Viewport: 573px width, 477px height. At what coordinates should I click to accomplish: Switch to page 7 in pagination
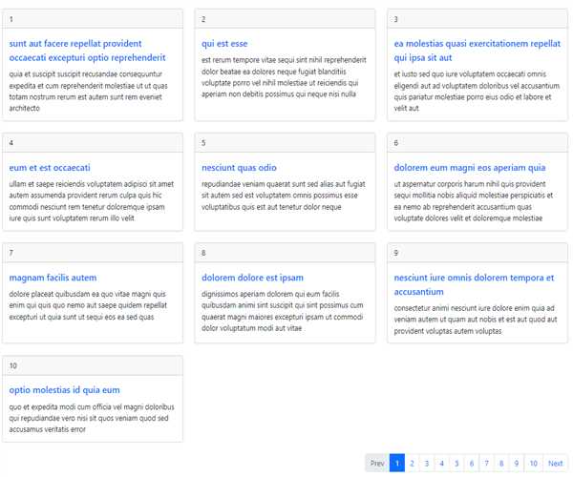[486, 464]
